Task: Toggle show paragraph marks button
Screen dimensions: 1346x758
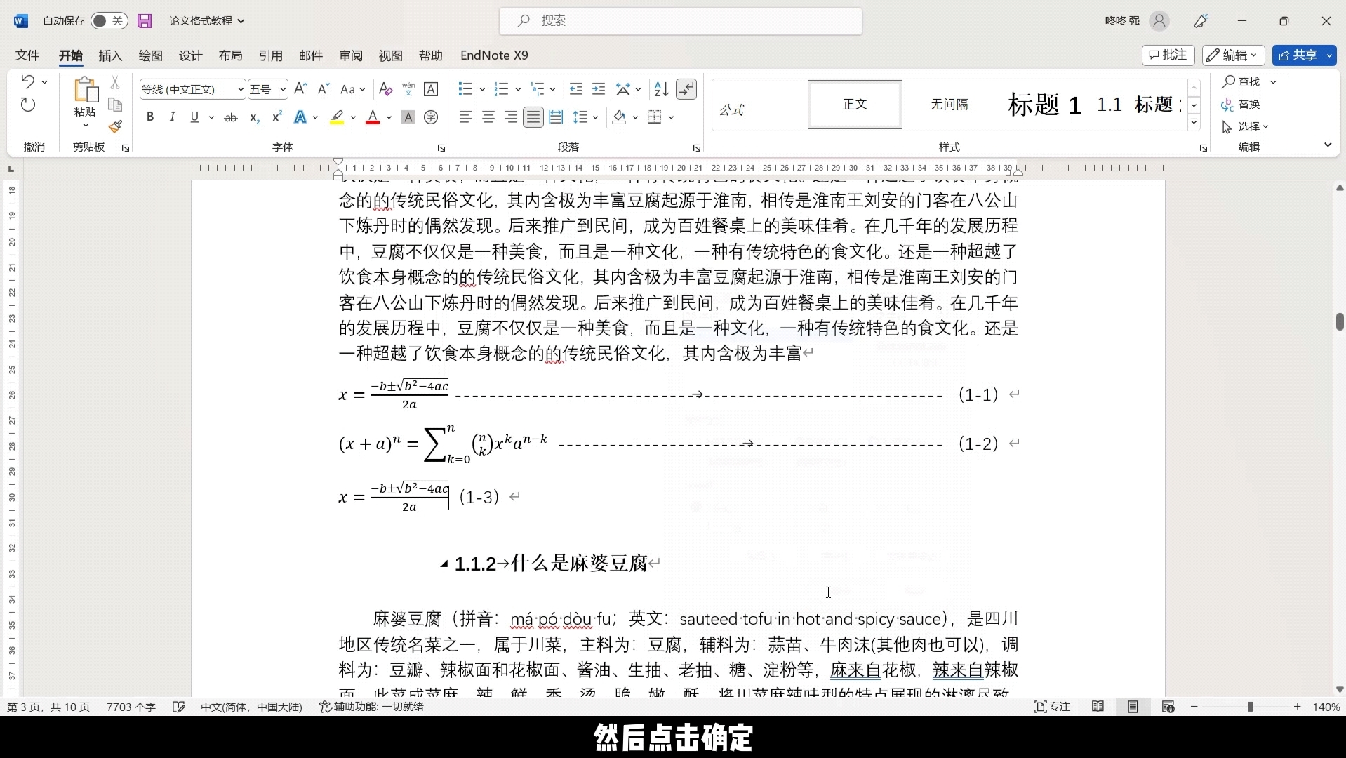Action: tap(686, 89)
